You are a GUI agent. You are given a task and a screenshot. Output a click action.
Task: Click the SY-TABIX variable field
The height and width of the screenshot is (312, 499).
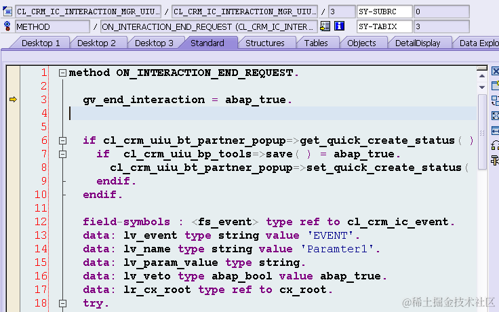pyautogui.click(x=384, y=26)
